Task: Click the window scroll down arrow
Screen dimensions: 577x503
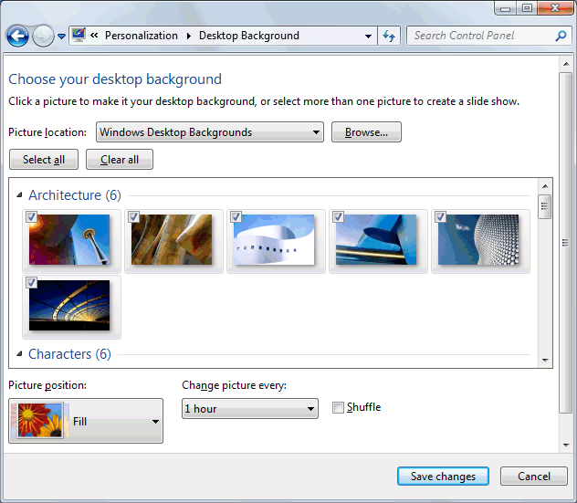Action: (566, 445)
